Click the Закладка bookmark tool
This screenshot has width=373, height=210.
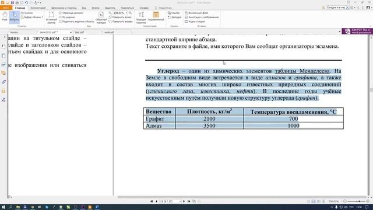[x=175, y=17]
